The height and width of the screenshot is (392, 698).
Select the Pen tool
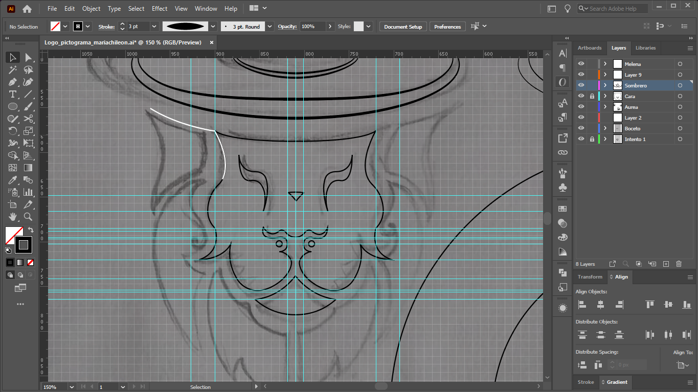(13, 82)
